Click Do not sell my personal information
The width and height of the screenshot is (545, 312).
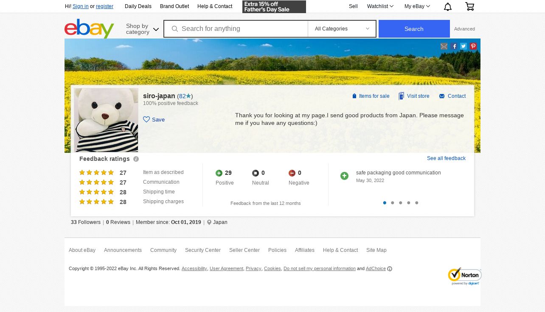coord(320,269)
